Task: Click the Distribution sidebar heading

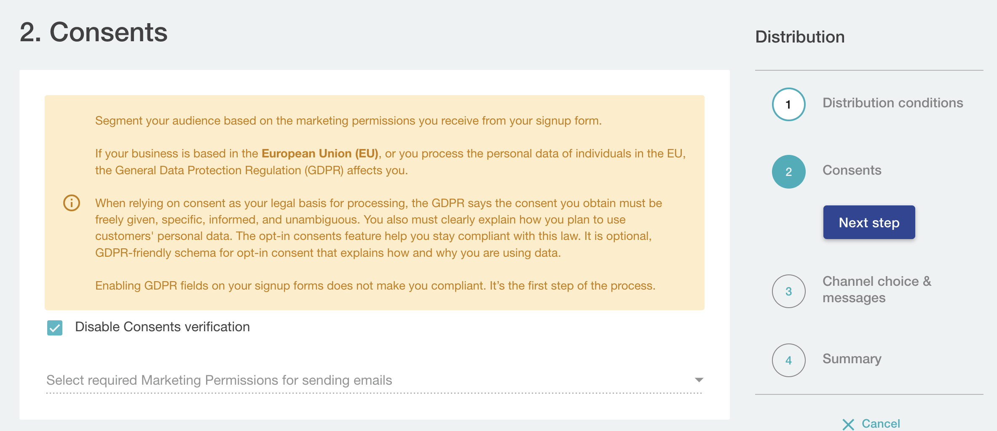Action: [x=800, y=37]
